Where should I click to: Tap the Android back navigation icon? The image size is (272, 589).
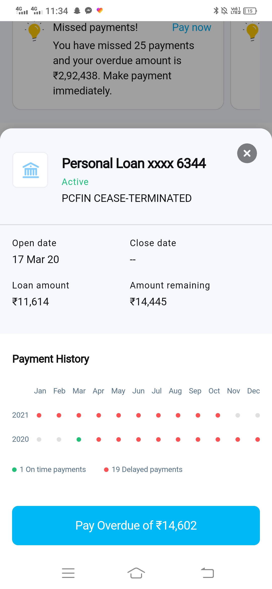(x=207, y=573)
